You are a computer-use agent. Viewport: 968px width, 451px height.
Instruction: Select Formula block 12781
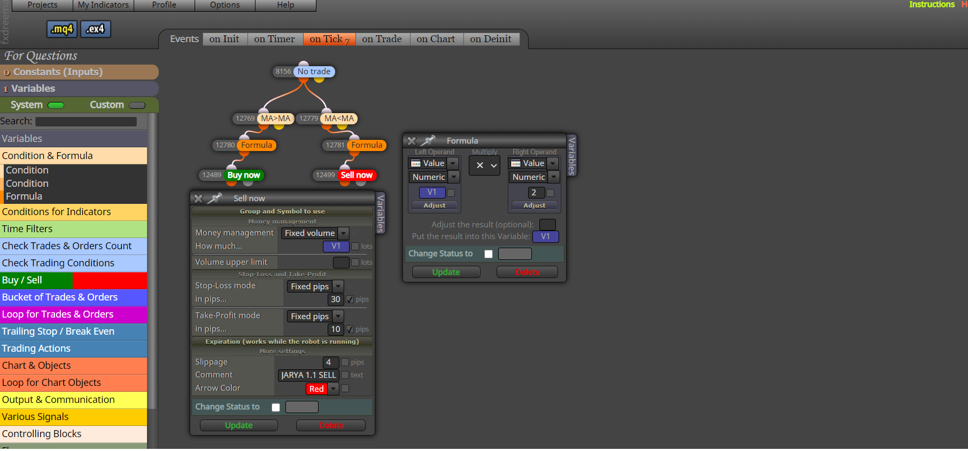tap(367, 145)
